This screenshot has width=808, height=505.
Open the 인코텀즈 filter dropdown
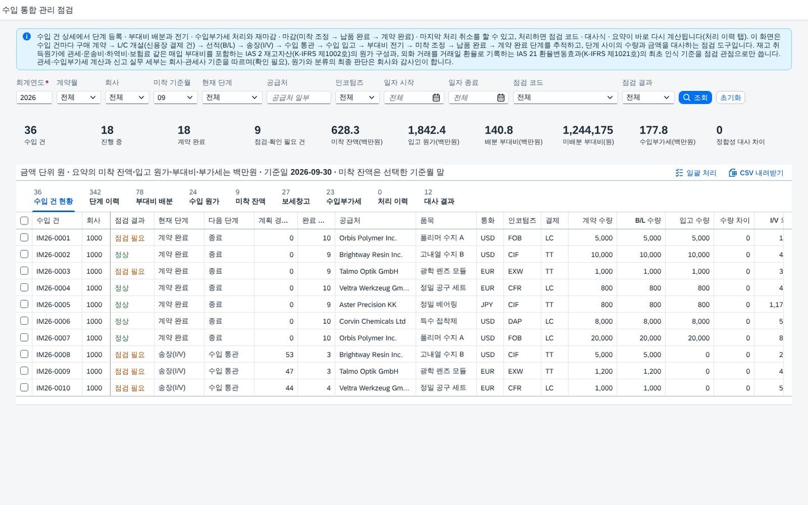[x=357, y=98]
